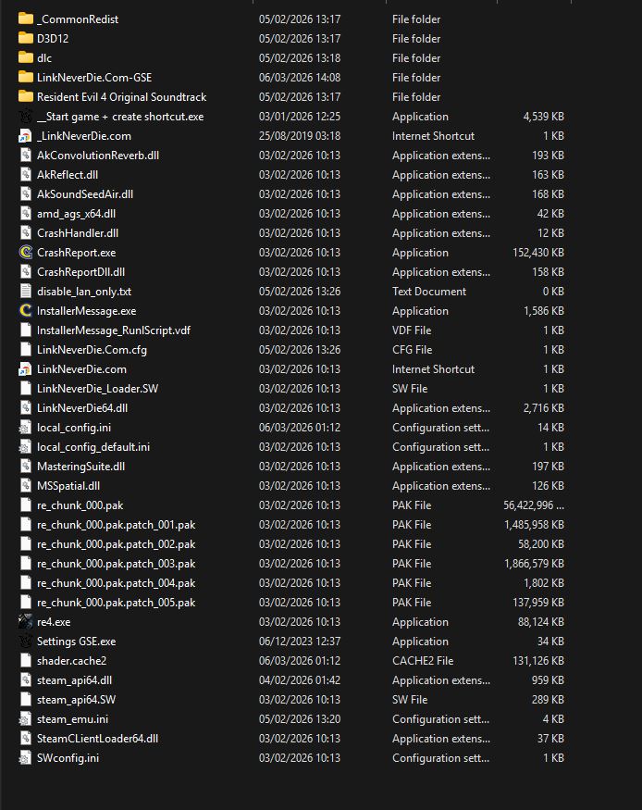Click the InstallerMessage.exe icon
The width and height of the screenshot is (642, 810).
(x=26, y=311)
